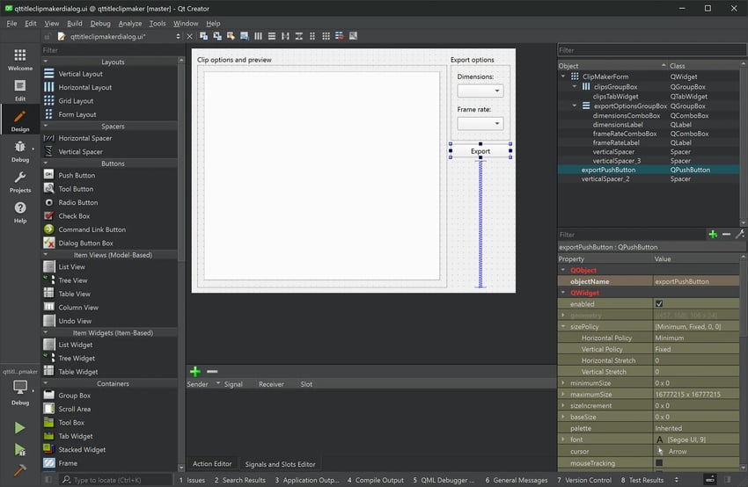748x487 pixels.
Task: Toggle the enabled property checkbox
Action: [659, 304]
